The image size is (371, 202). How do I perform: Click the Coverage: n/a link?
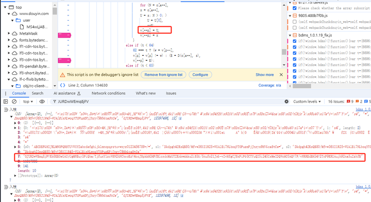pyautogui.click(x=269, y=86)
